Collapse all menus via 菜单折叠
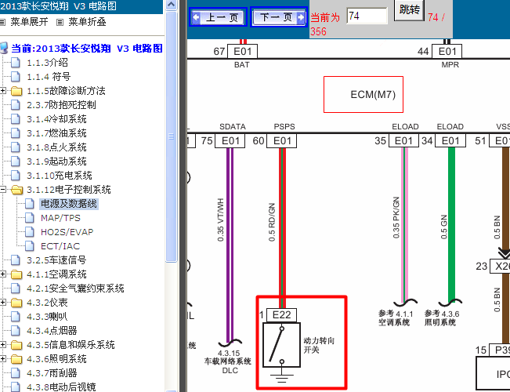510x392 pixels. pyautogui.click(x=87, y=22)
